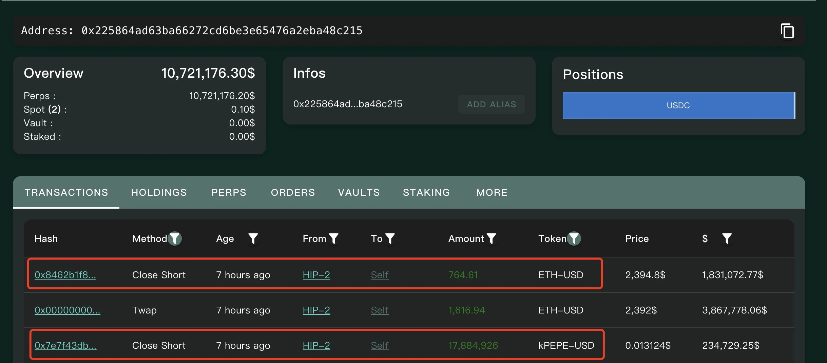Switch to the Holdings tab
Viewport: 827px width, 363px height.
(159, 192)
